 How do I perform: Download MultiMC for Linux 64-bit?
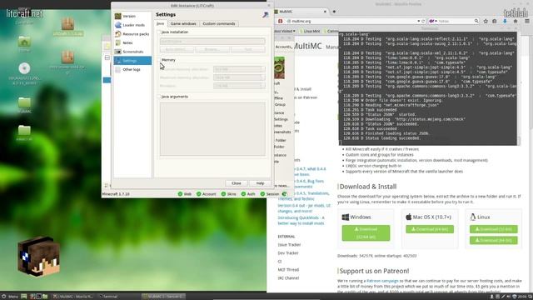(494, 240)
